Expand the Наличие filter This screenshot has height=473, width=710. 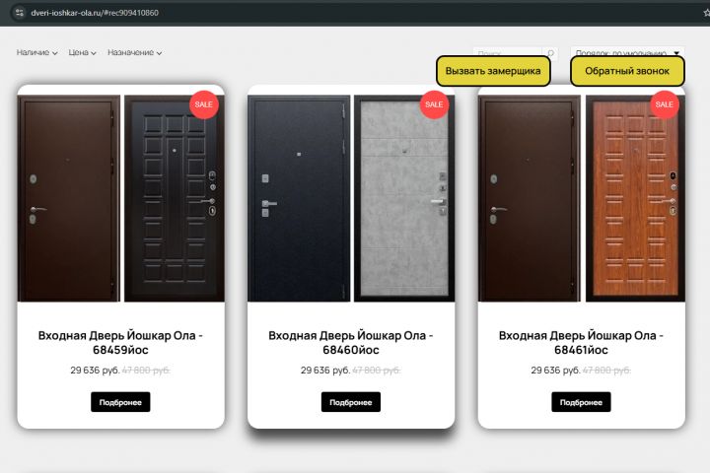[37, 52]
